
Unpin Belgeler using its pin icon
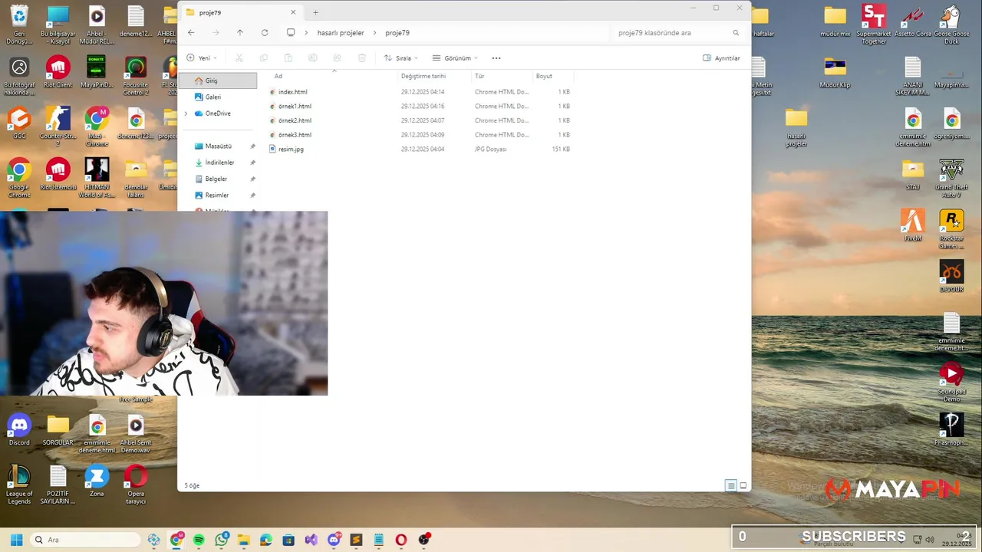tap(252, 179)
